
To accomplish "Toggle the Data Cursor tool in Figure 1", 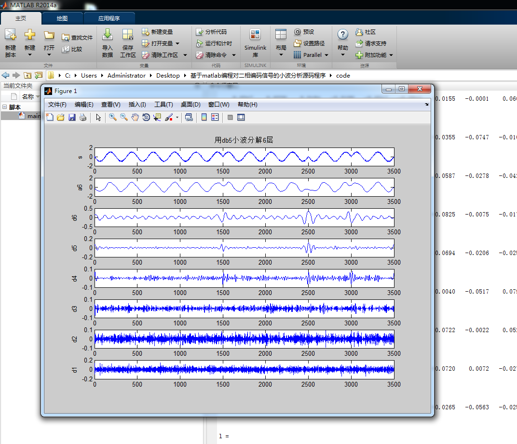I will point(157,117).
